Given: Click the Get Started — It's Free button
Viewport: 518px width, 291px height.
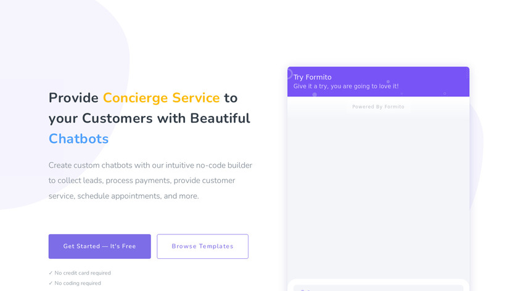Looking at the screenshot, I should 99,246.
